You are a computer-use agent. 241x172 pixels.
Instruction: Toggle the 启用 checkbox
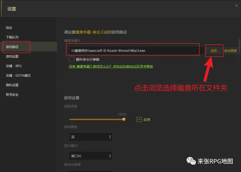click(139, 119)
